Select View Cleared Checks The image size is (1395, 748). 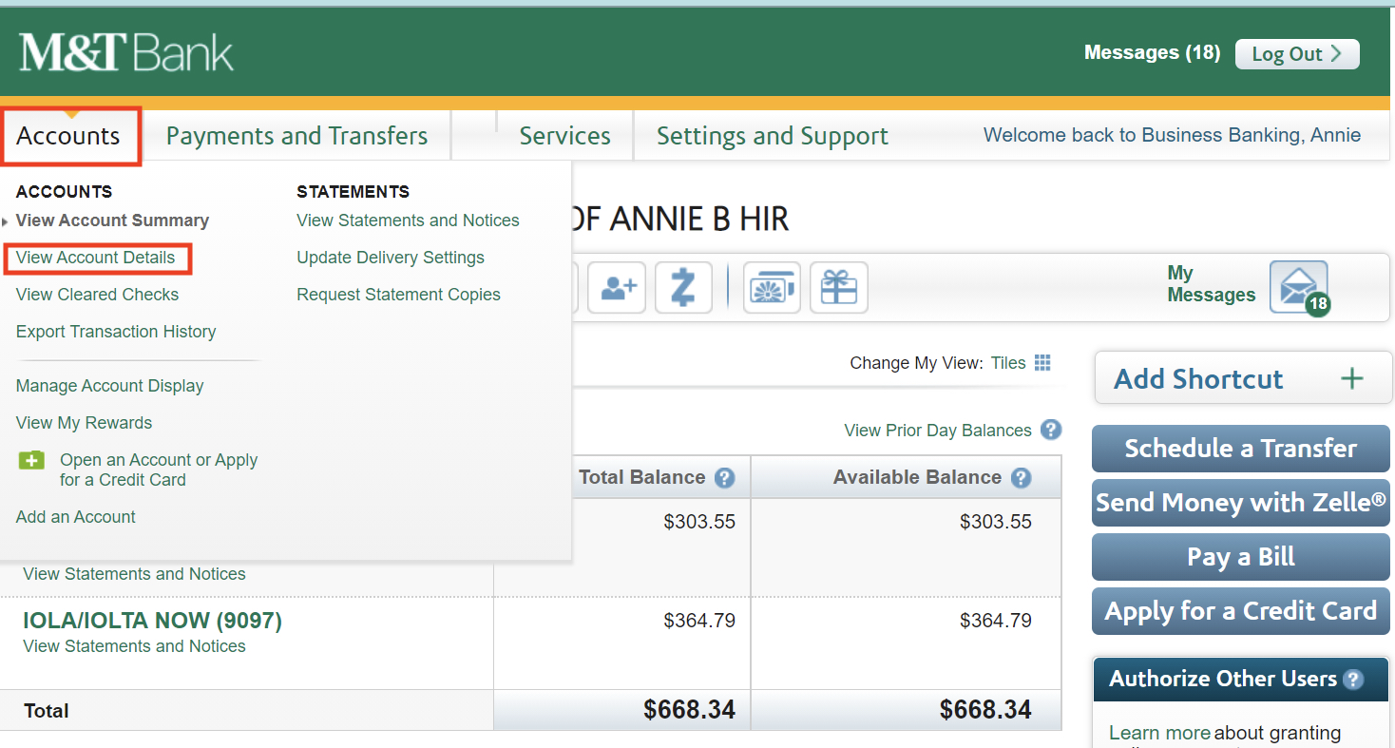click(x=97, y=294)
